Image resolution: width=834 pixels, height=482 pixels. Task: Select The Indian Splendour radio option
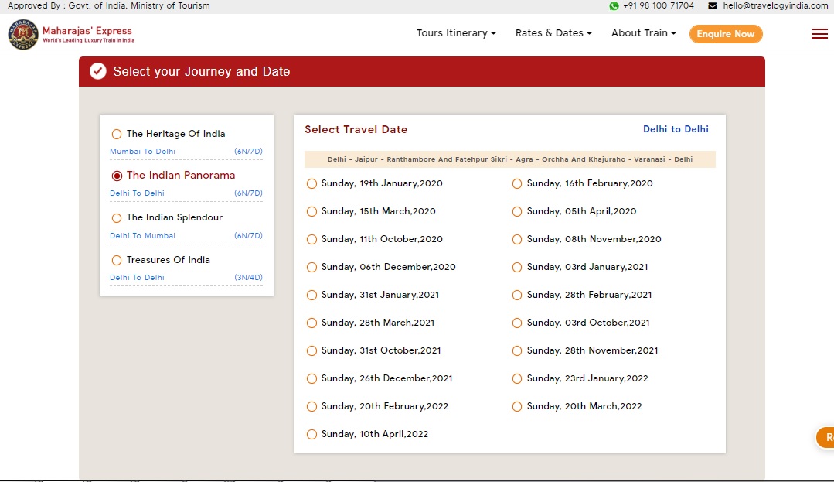(x=117, y=218)
